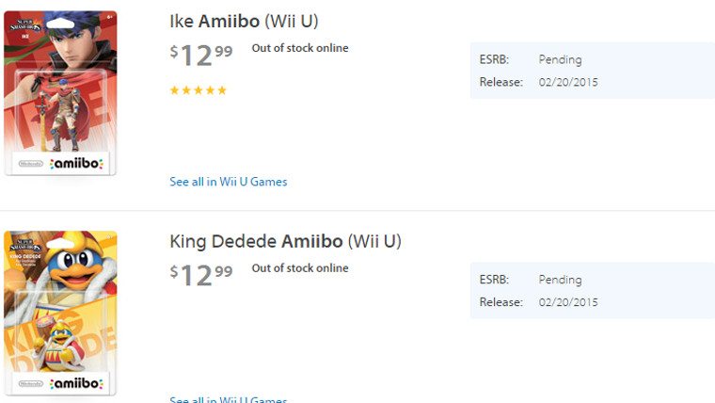
Task: Follow "See all in Wii U Games" under Ike
Action: click(x=228, y=182)
